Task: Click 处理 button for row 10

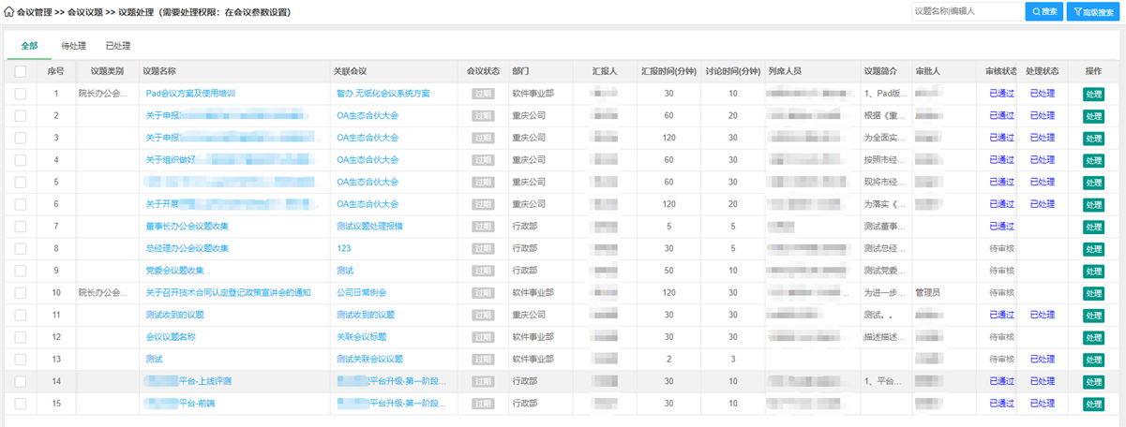Action: pyautogui.click(x=1093, y=293)
